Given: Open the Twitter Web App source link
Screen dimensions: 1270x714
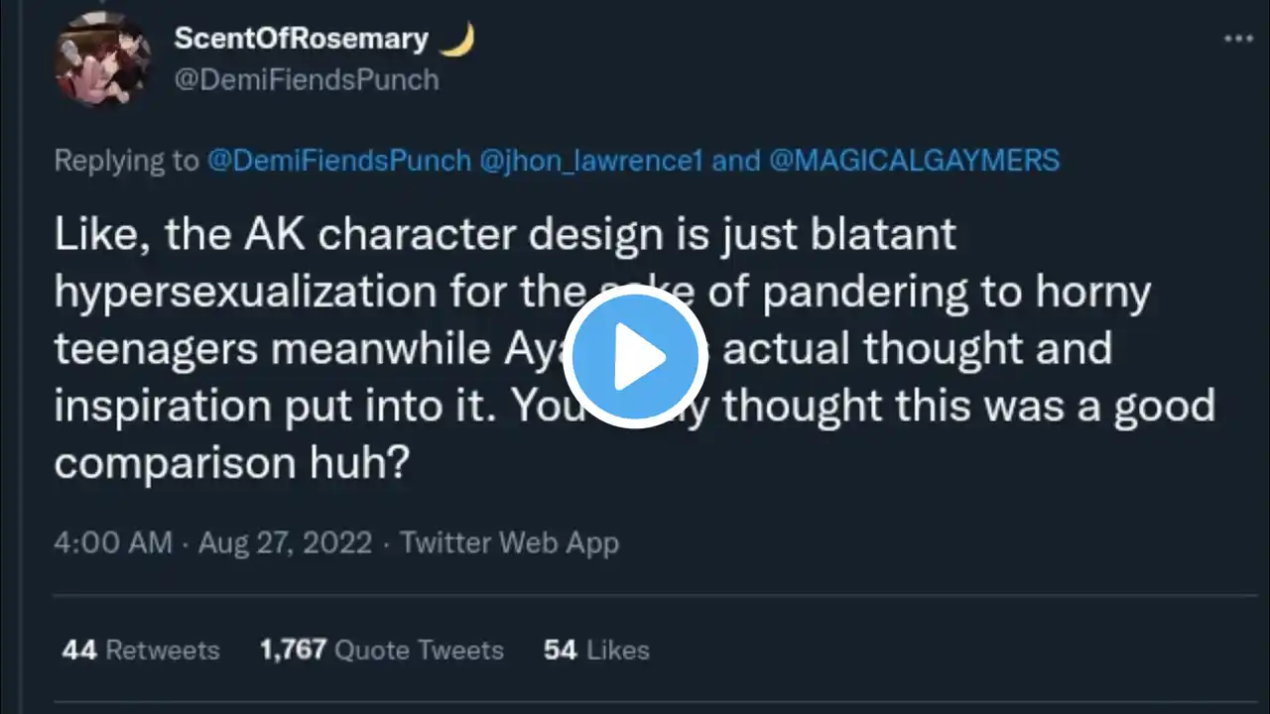Looking at the screenshot, I should pyautogui.click(x=509, y=542).
